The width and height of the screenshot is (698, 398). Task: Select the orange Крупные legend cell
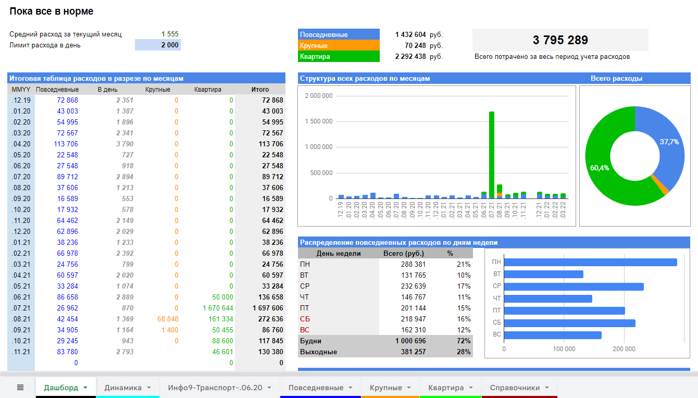tap(339, 45)
